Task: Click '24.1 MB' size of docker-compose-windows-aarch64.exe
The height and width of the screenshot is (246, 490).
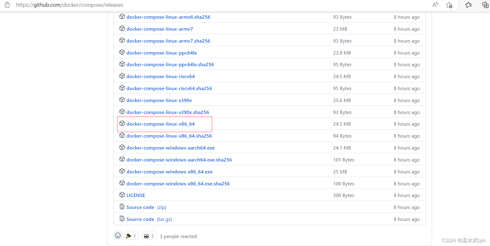Action: pyautogui.click(x=342, y=148)
